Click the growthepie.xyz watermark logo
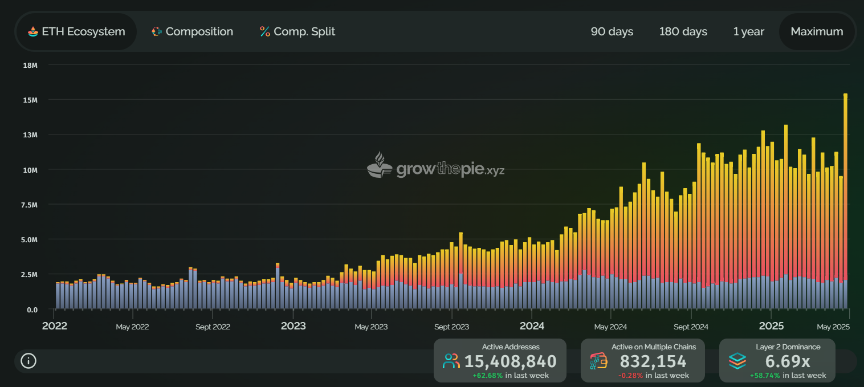The height and width of the screenshot is (387, 864). [x=435, y=166]
